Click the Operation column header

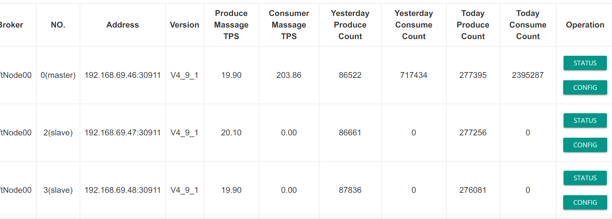point(585,25)
